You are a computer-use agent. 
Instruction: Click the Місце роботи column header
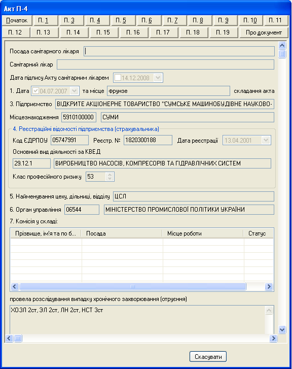coord(203,233)
